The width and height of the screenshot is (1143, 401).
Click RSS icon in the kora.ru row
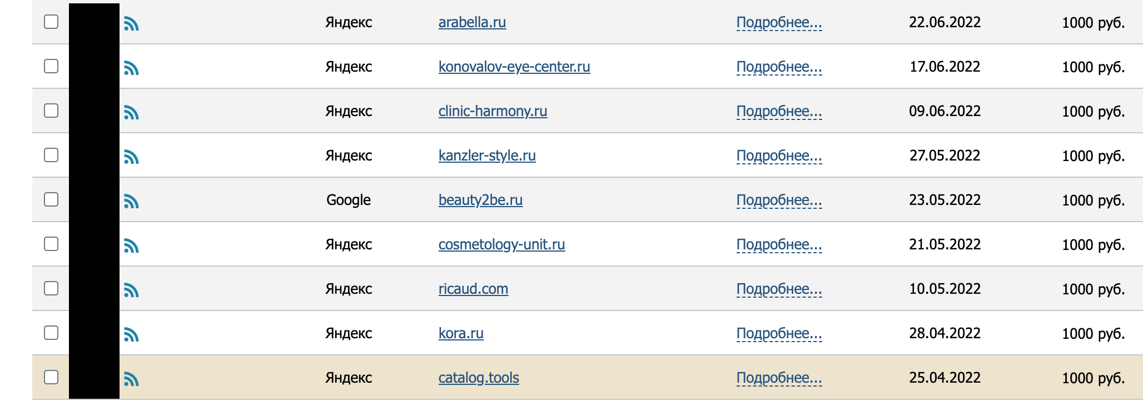(x=131, y=335)
